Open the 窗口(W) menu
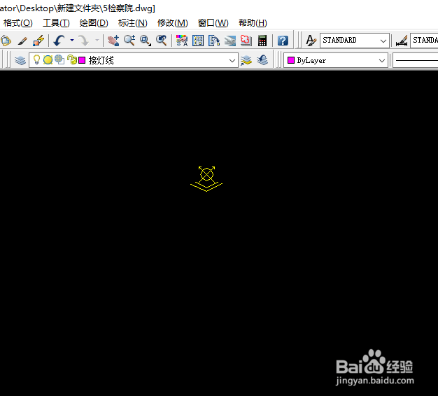This screenshot has height=396, width=438. click(213, 23)
